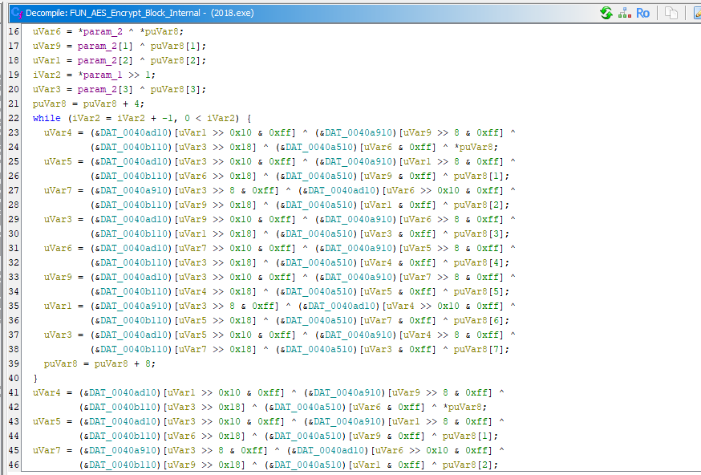Click the pencil icon at toolbar's right edge
701x475 pixels.
(696, 13)
